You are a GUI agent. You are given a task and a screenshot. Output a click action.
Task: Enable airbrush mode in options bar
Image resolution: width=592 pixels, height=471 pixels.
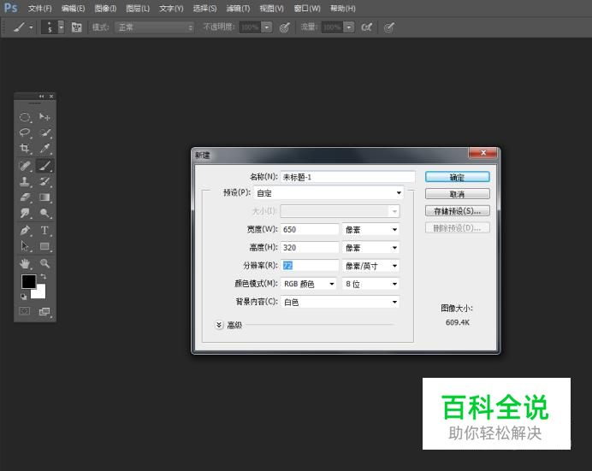367,27
